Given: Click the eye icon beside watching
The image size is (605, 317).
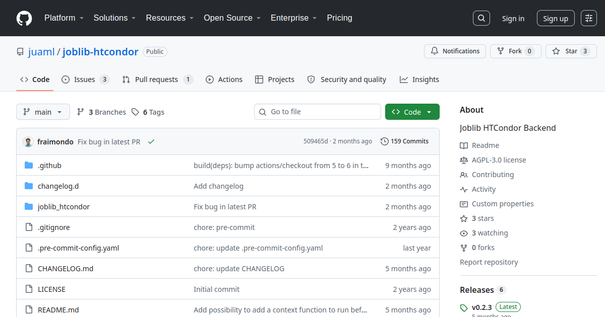Looking at the screenshot, I should click(x=464, y=233).
